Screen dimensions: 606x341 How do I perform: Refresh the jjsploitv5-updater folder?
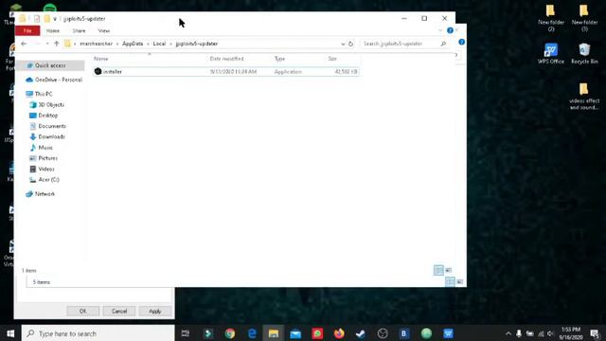350,44
